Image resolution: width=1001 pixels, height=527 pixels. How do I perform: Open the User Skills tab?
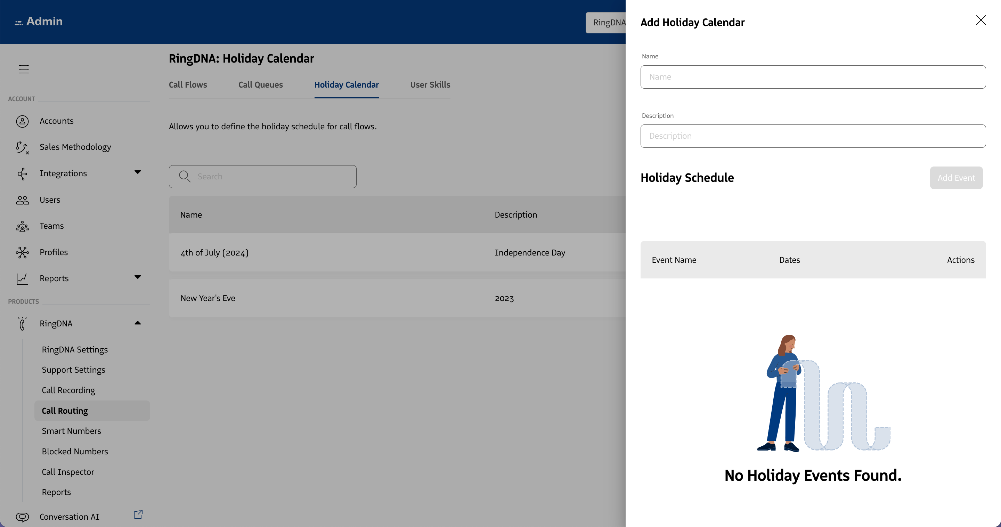coord(430,85)
